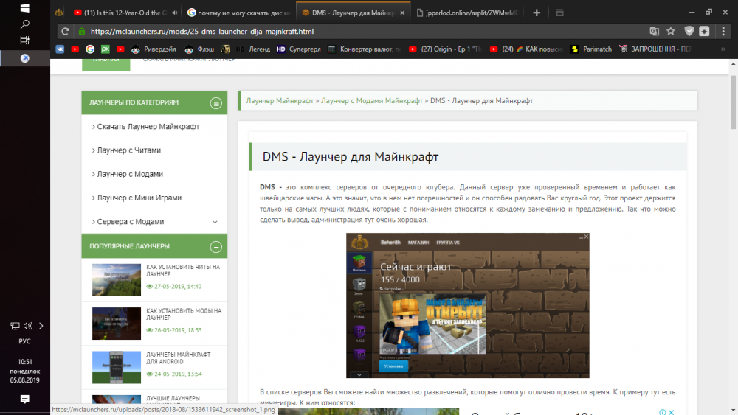Screen dimensions: 738x415
Task: Open the downloads extension icon
Action: point(704,32)
